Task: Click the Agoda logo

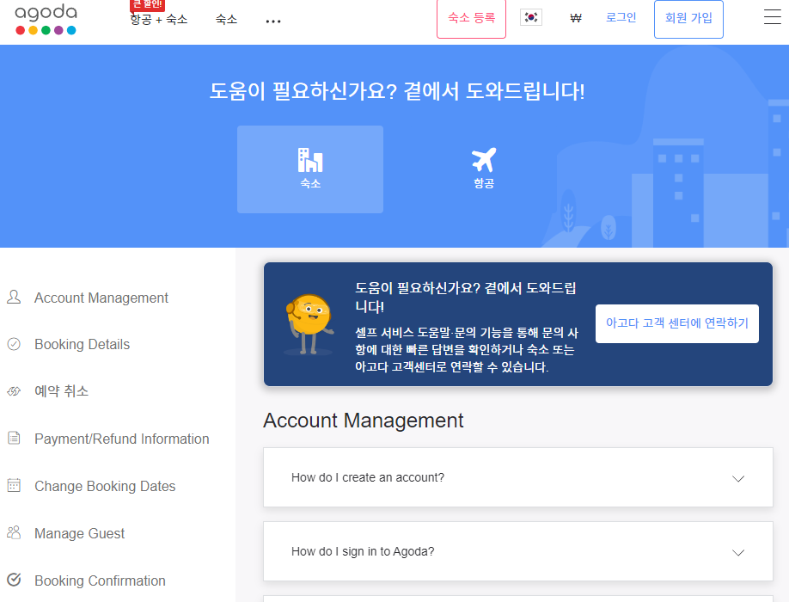Action: pyautogui.click(x=46, y=19)
